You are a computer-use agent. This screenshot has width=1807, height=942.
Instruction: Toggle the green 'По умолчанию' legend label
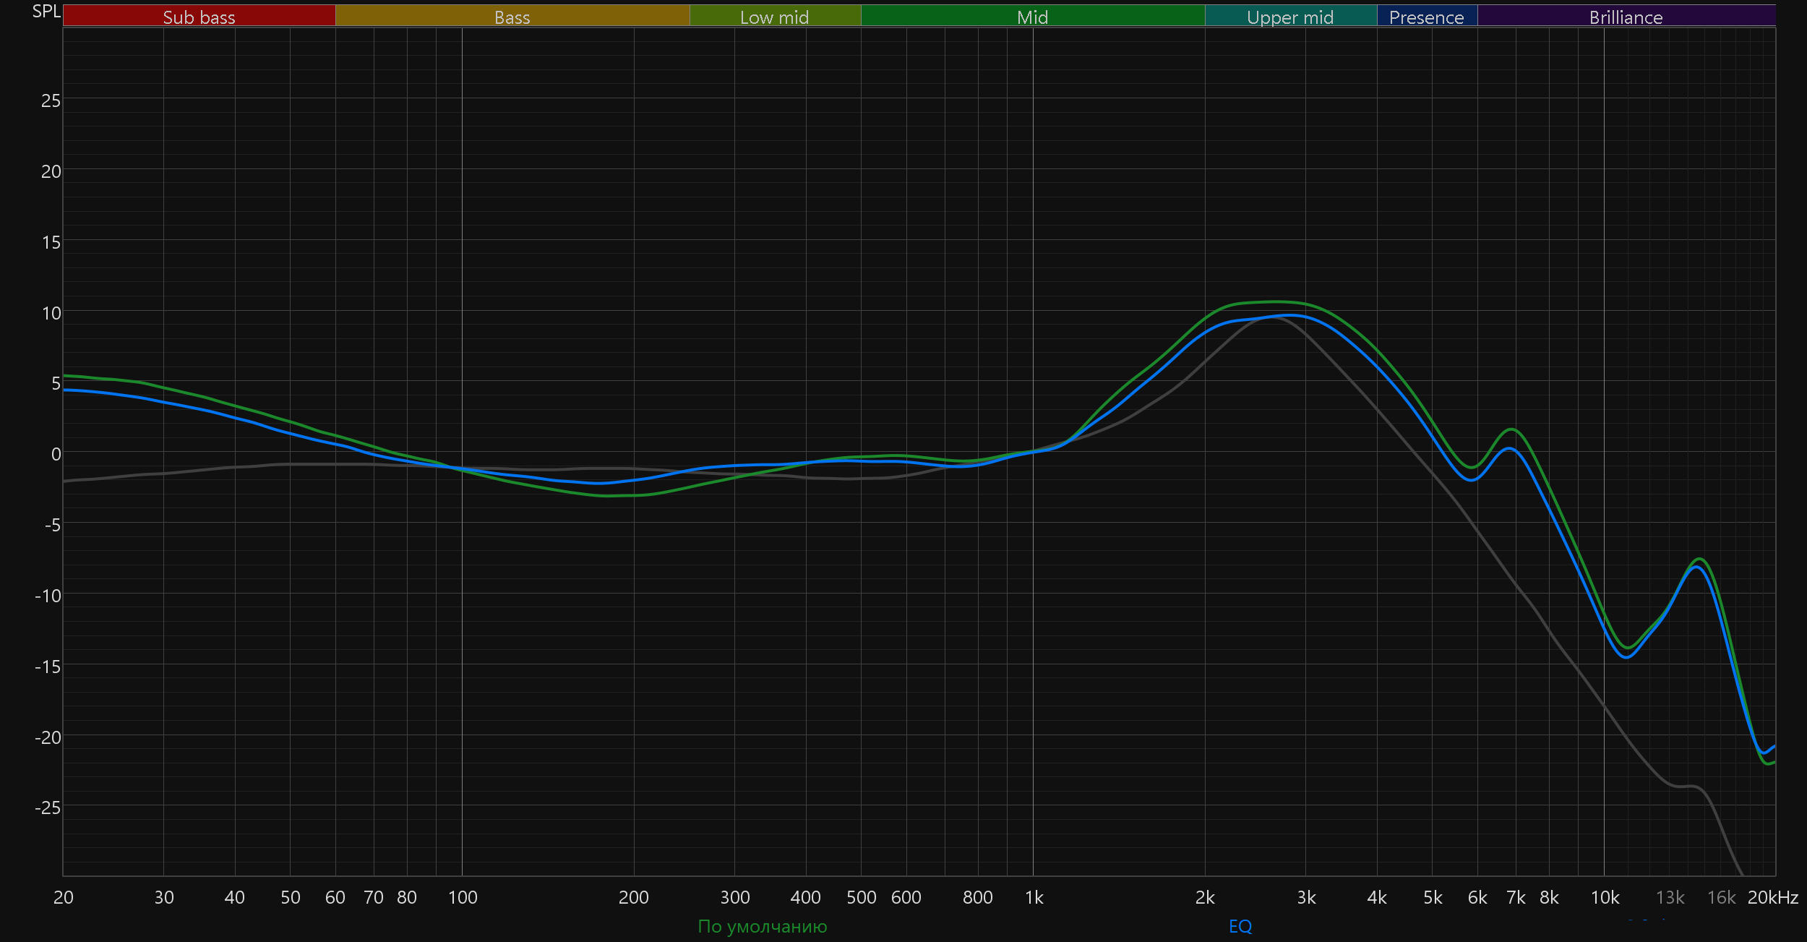click(x=762, y=926)
